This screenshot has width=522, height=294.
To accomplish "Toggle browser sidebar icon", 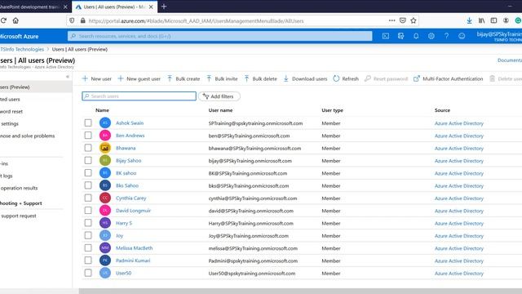I will (493, 20).
